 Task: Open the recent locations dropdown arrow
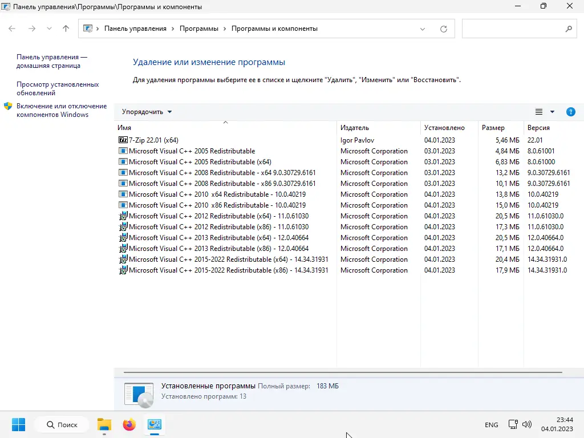pyautogui.click(x=49, y=29)
